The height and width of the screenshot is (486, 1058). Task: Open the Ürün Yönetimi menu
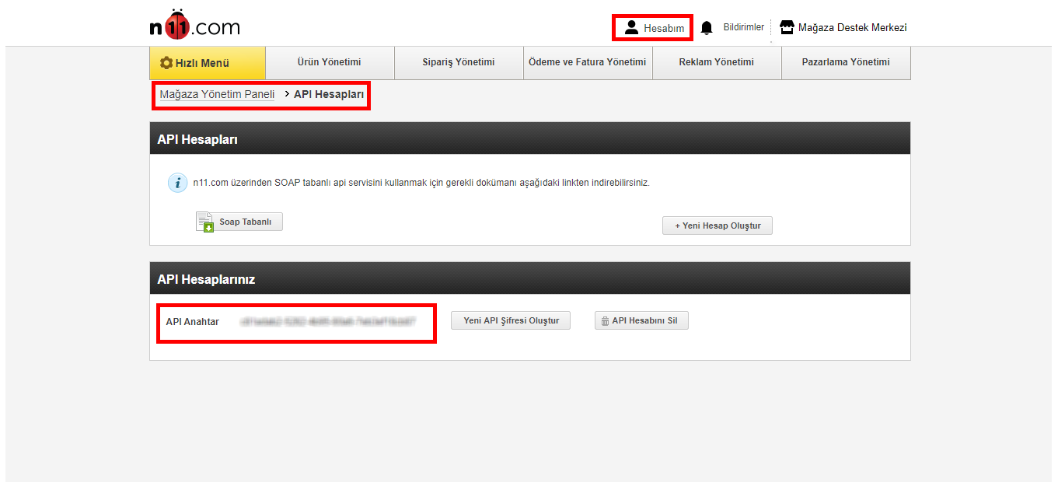click(x=330, y=62)
